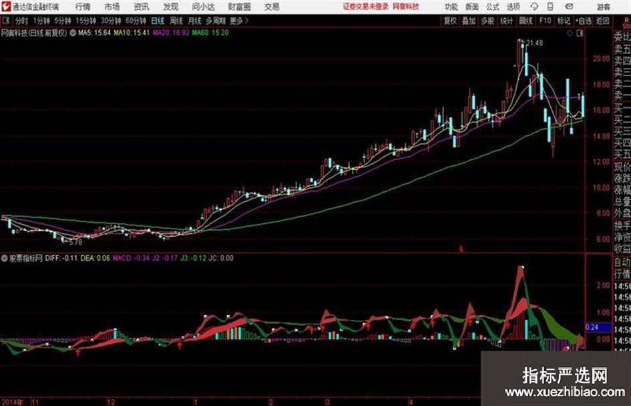631x406 pixels.
Task: Click the 2014年 date axis label
Action: pos(11,402)
